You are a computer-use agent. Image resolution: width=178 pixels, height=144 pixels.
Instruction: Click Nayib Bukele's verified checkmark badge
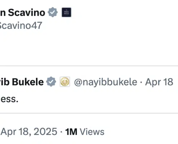[x=51, y=82]
